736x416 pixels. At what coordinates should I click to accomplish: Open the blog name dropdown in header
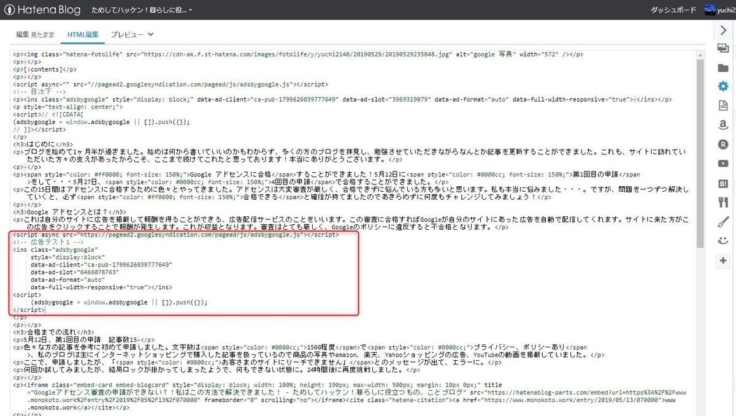(x=141, y=10)
